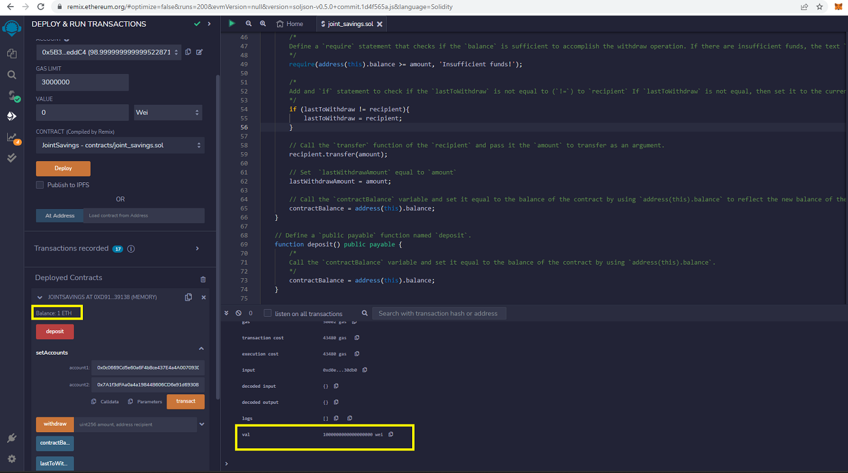The image size is (848, 473).
Task: Focus the transaction hash search box
Action: pos(439,313)
